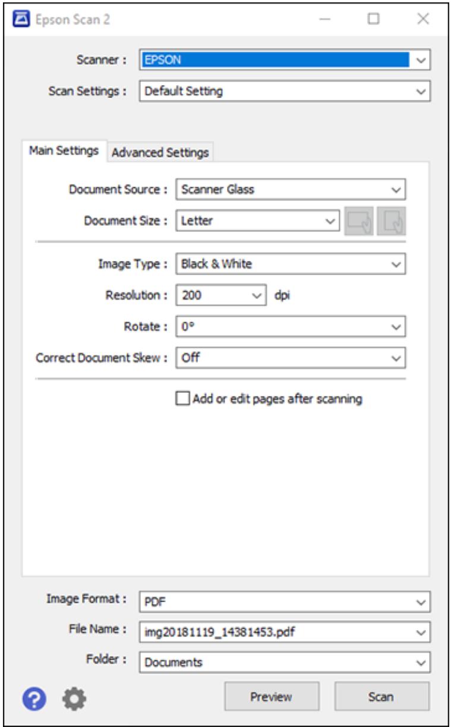Open the Rotate dropdown
This screenshot has height=727, width=451.
291,326
